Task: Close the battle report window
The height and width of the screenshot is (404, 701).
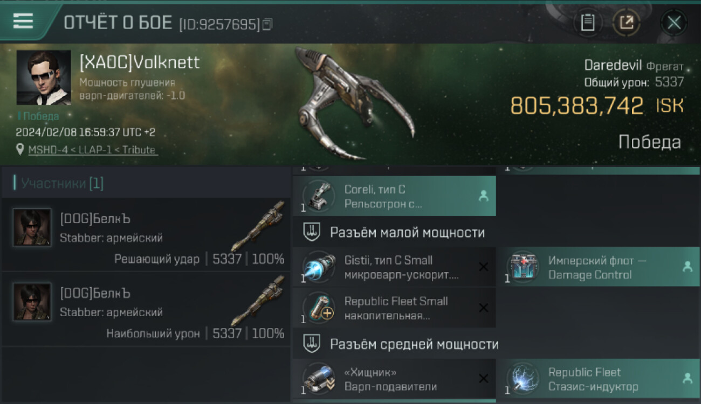Action: [674, 23]
